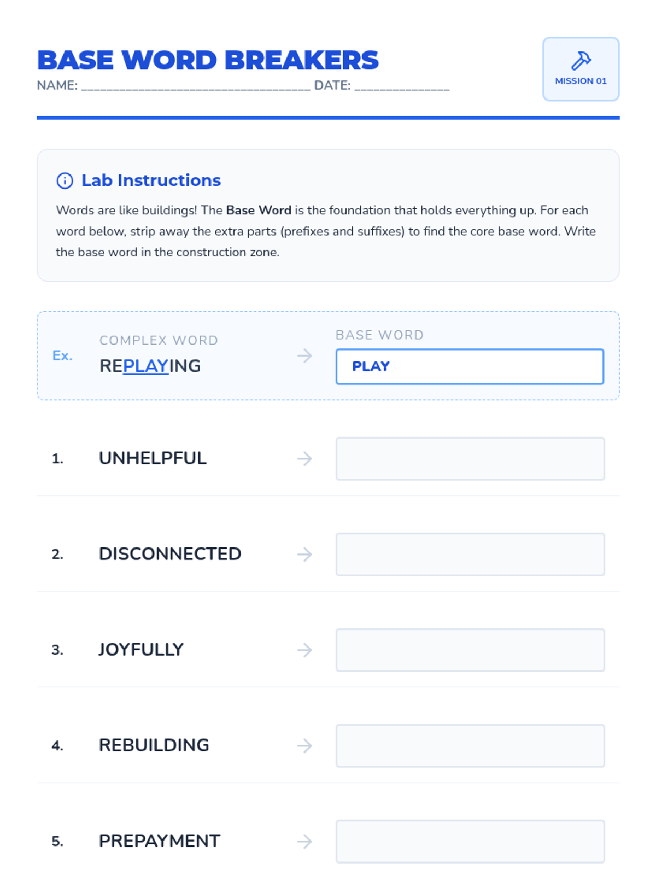The image size is (656, 875).
Task: Click the hammer icon in the Mission 01 badge
Action: click(x=581, y=60)
